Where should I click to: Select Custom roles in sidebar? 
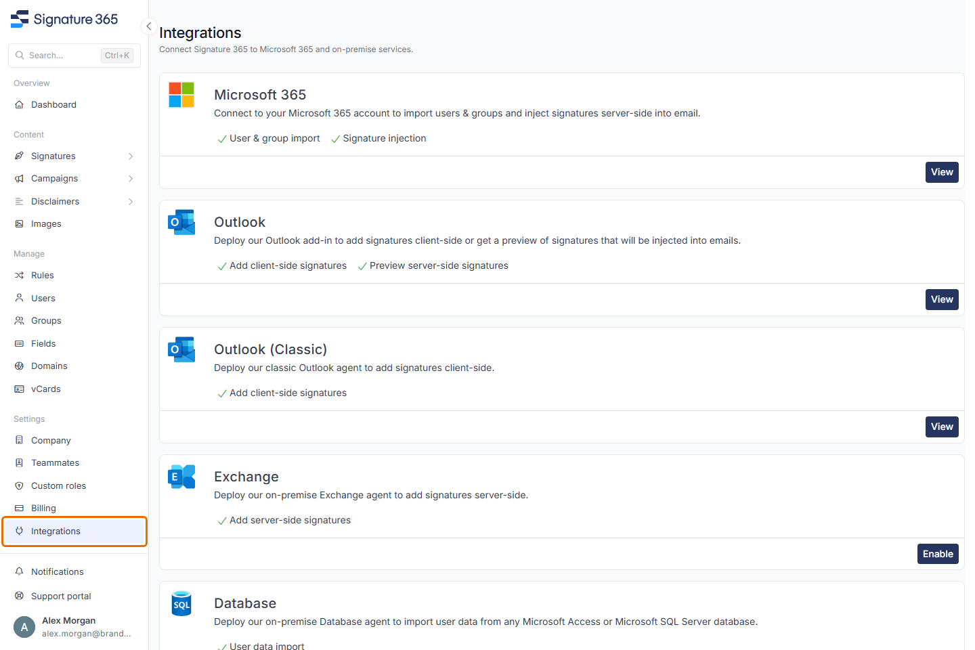pos(74,486)
